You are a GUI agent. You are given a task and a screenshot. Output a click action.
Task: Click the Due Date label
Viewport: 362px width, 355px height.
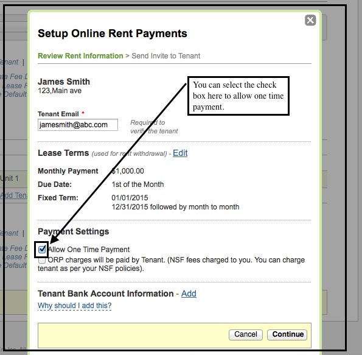pyautogui.click(x=55, y=185)
